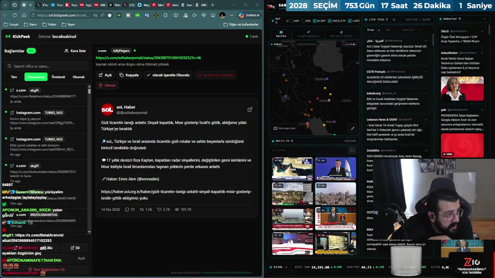Select the Tüm filter tab
Screen dimensions: 495x278
(14, 77)
